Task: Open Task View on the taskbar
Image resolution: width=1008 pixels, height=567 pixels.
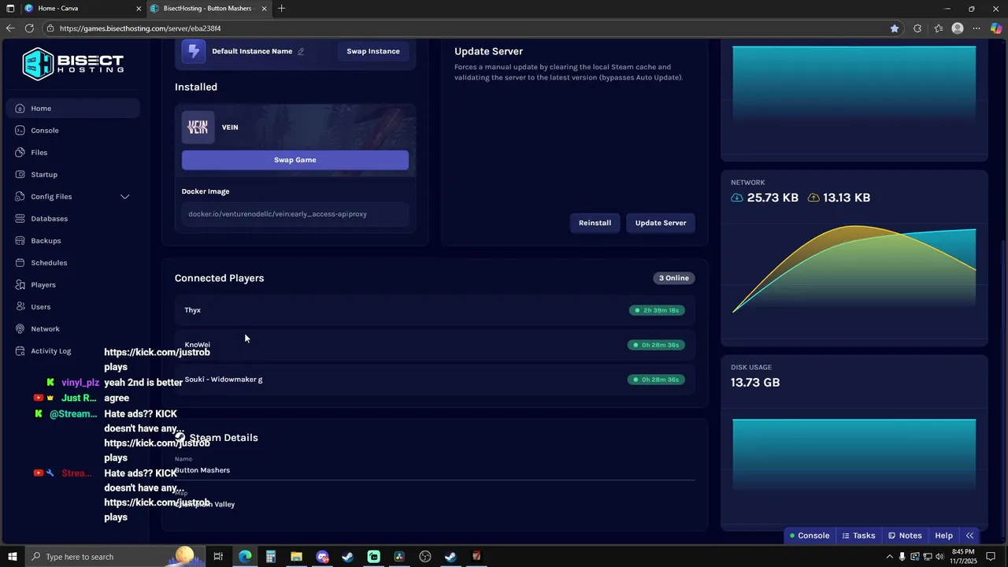Action: click(x=218, y=557)
